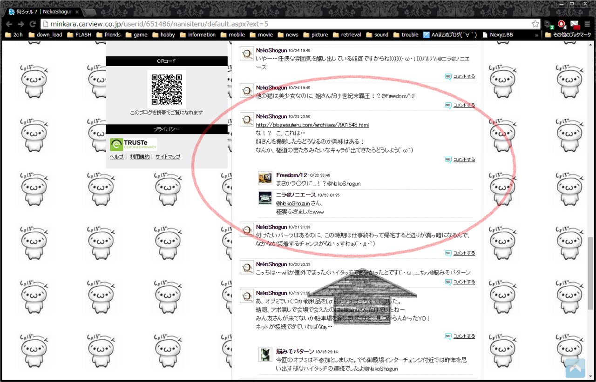Open the Freedom/12 username link
This screenshot has width=596, height=382.
click(291, 175)
